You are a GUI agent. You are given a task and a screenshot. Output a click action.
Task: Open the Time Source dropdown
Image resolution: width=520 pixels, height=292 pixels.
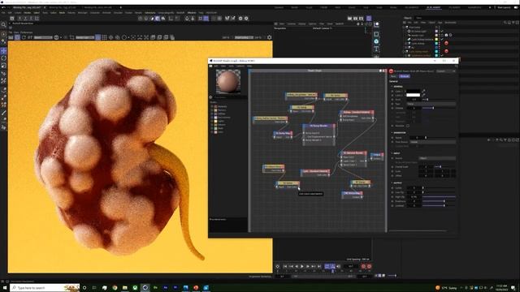click(x=432, y=142)
